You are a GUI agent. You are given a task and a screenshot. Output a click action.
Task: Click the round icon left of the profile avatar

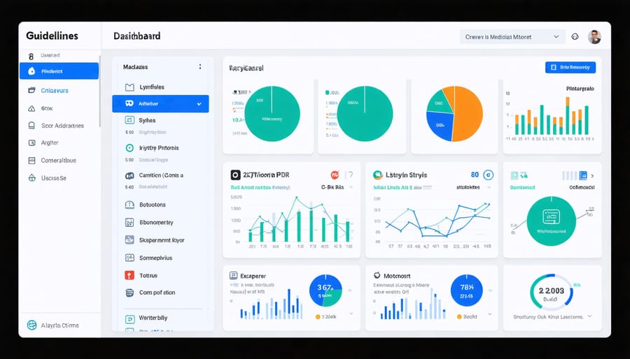point(575,36)
